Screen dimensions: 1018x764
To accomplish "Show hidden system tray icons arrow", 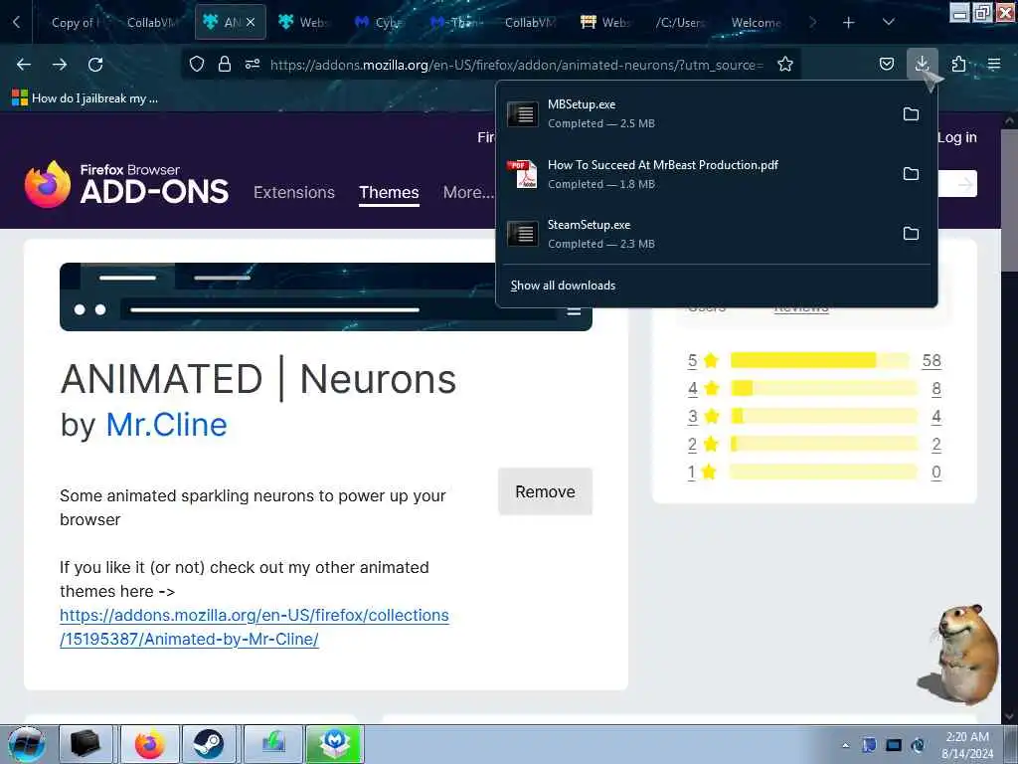I will (845, 745).
